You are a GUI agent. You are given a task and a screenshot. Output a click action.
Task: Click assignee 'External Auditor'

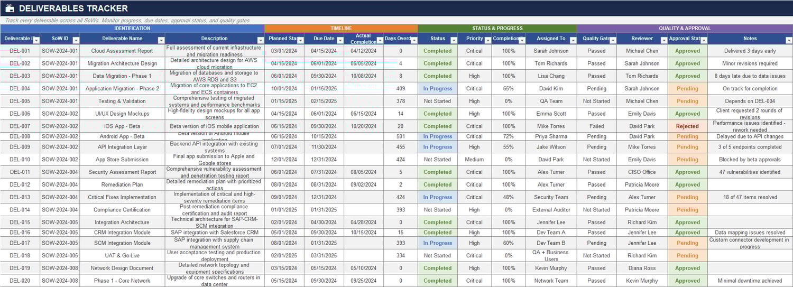click(x=551, y=210)
